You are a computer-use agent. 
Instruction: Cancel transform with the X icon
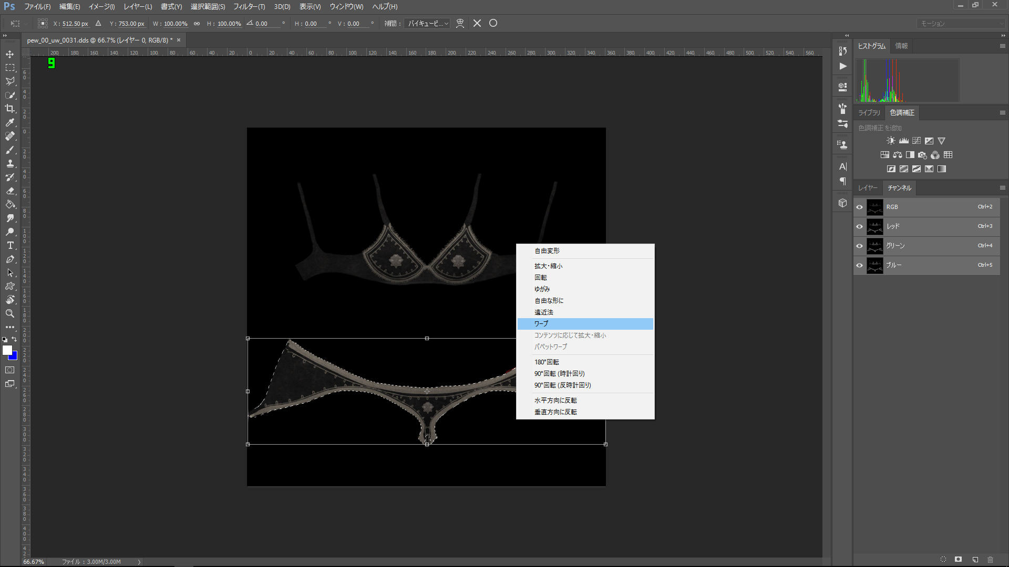tap(477, 23)
